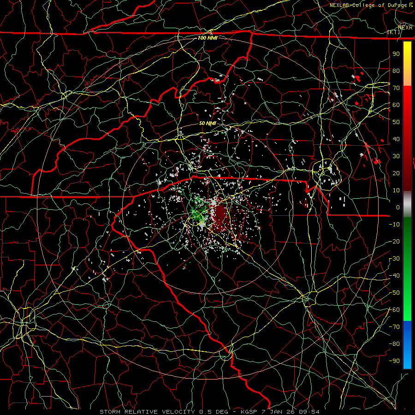Click the -50 value on the velocity scale
Screen dimensions: 415x415
pyautogui.click(x=394, y=293)
